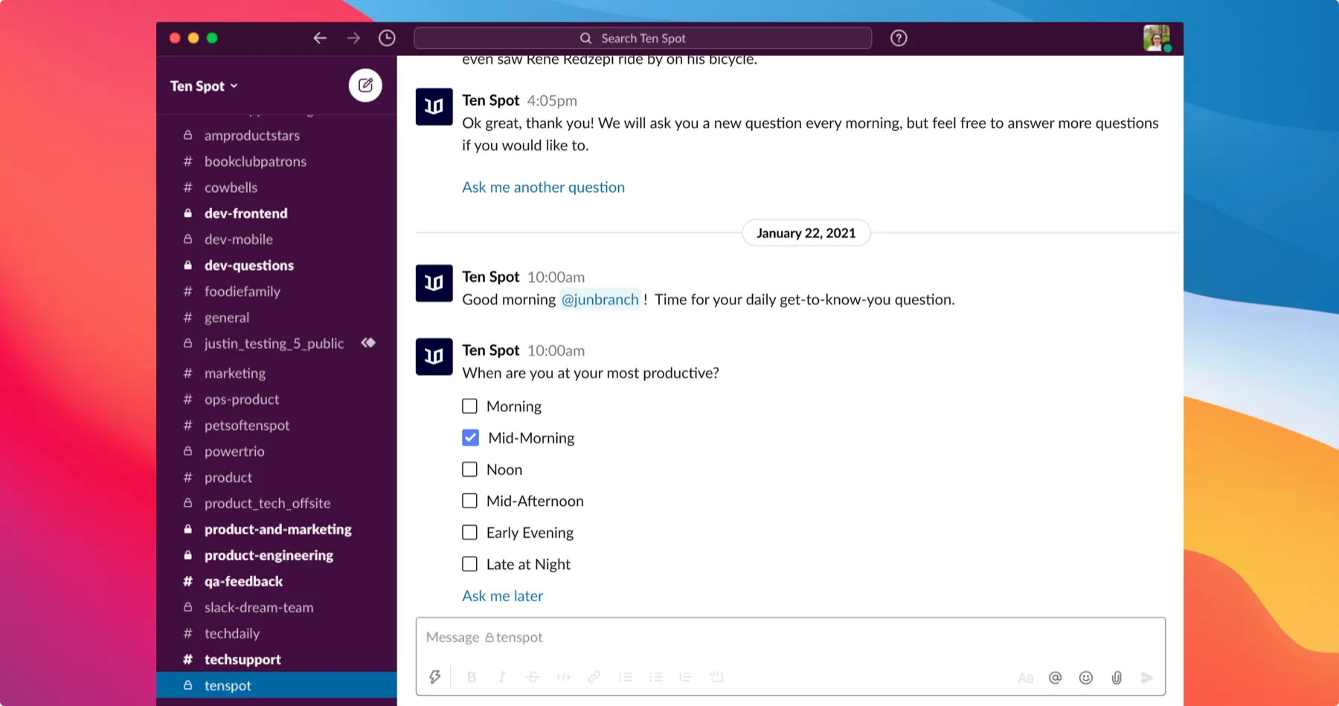This screenshot has width=1339, height=706.
Task: Toggle inline code formatting
Action: (563, 677)
